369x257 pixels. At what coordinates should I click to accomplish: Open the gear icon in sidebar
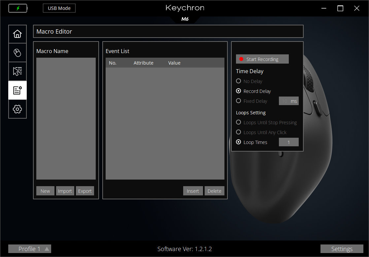point(17,109)
